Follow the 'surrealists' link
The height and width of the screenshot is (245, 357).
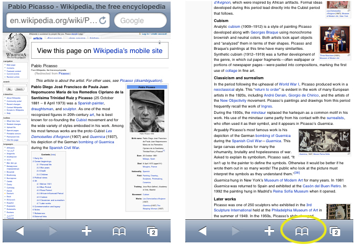click(335, 118)
